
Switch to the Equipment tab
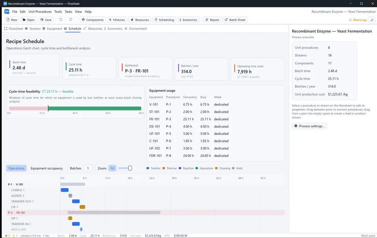point(52,29)
